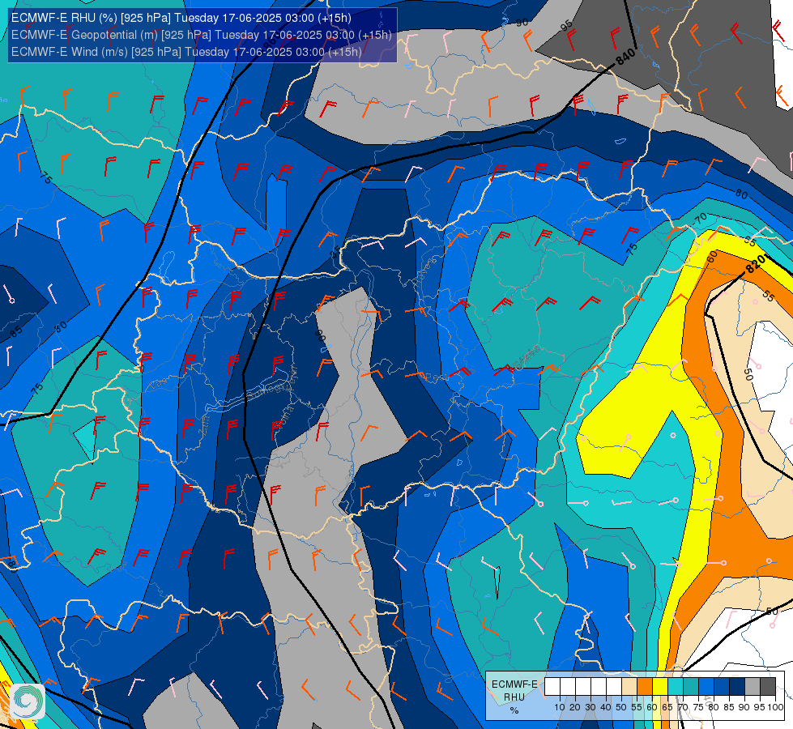Click the dark gray 95–100 legend swatch
The height and width of the screenshot is (729, 793).
(x=768, y=687)
